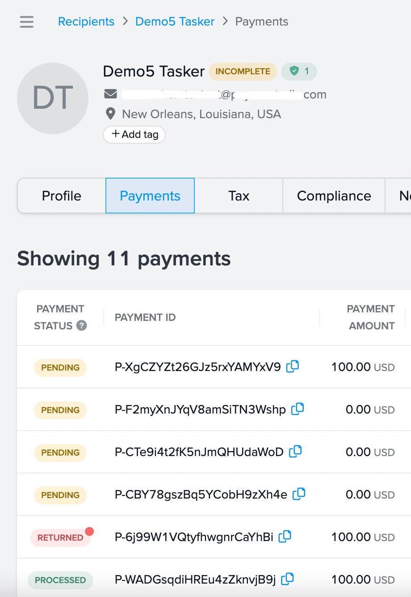Copy the returned payment ID P-6j99W1VQtyfhwgnrCaYhBi
This screenshot has width=411, height=597.
point(285,537)
